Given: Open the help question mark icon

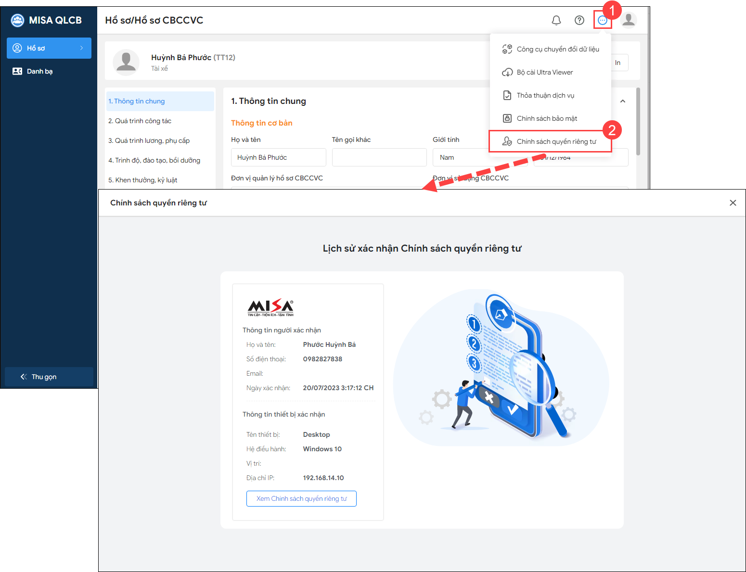Looking at the screenshot, I should tap(579, 20).
